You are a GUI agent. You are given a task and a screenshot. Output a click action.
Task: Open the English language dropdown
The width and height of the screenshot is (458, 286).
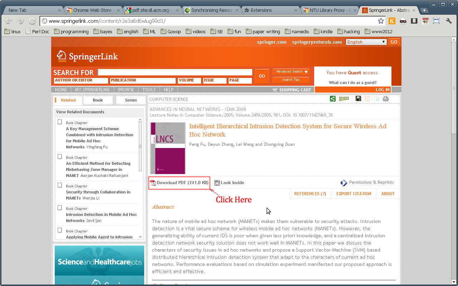pyautogui.click(x=366, y=42)
